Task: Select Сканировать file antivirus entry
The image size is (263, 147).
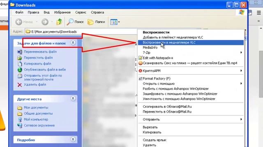Action: (x=191, y=63)
